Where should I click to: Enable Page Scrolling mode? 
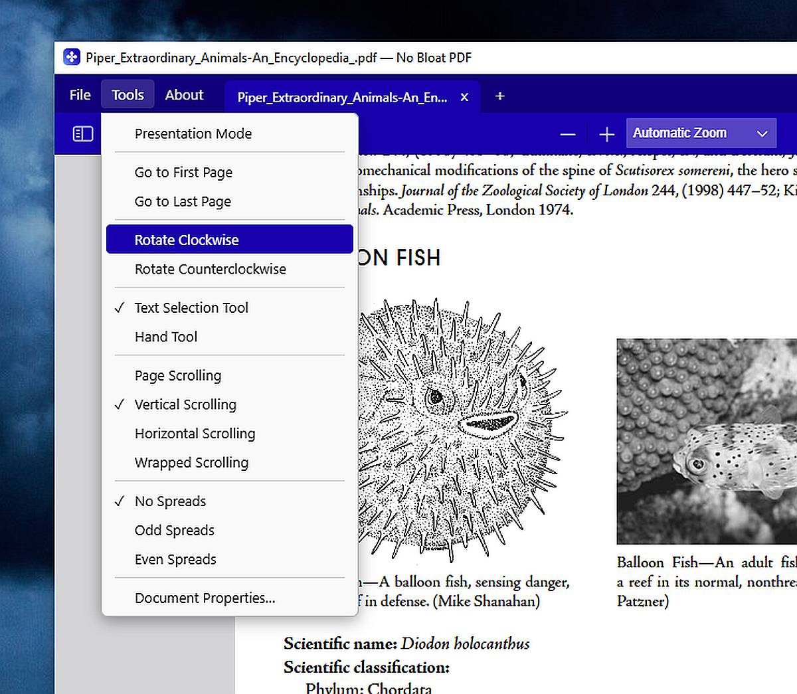point(230,375)
